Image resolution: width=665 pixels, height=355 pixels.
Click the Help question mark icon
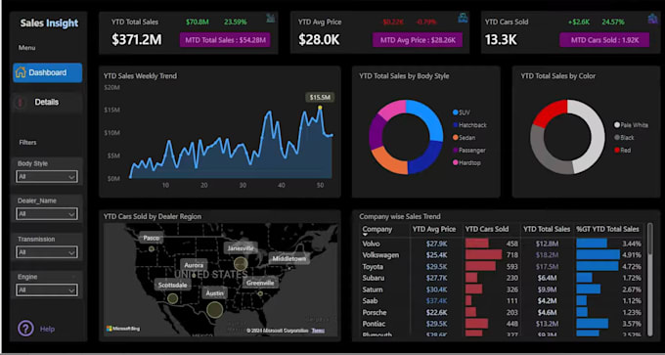[x=25, y=329]
